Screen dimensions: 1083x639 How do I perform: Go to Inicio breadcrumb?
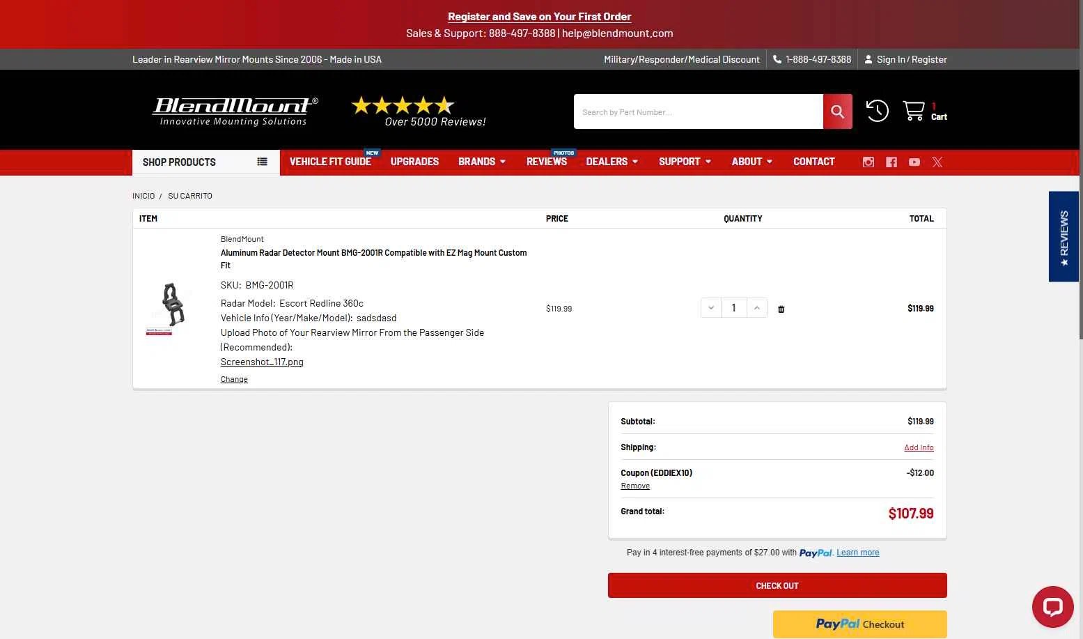[143, 196]
